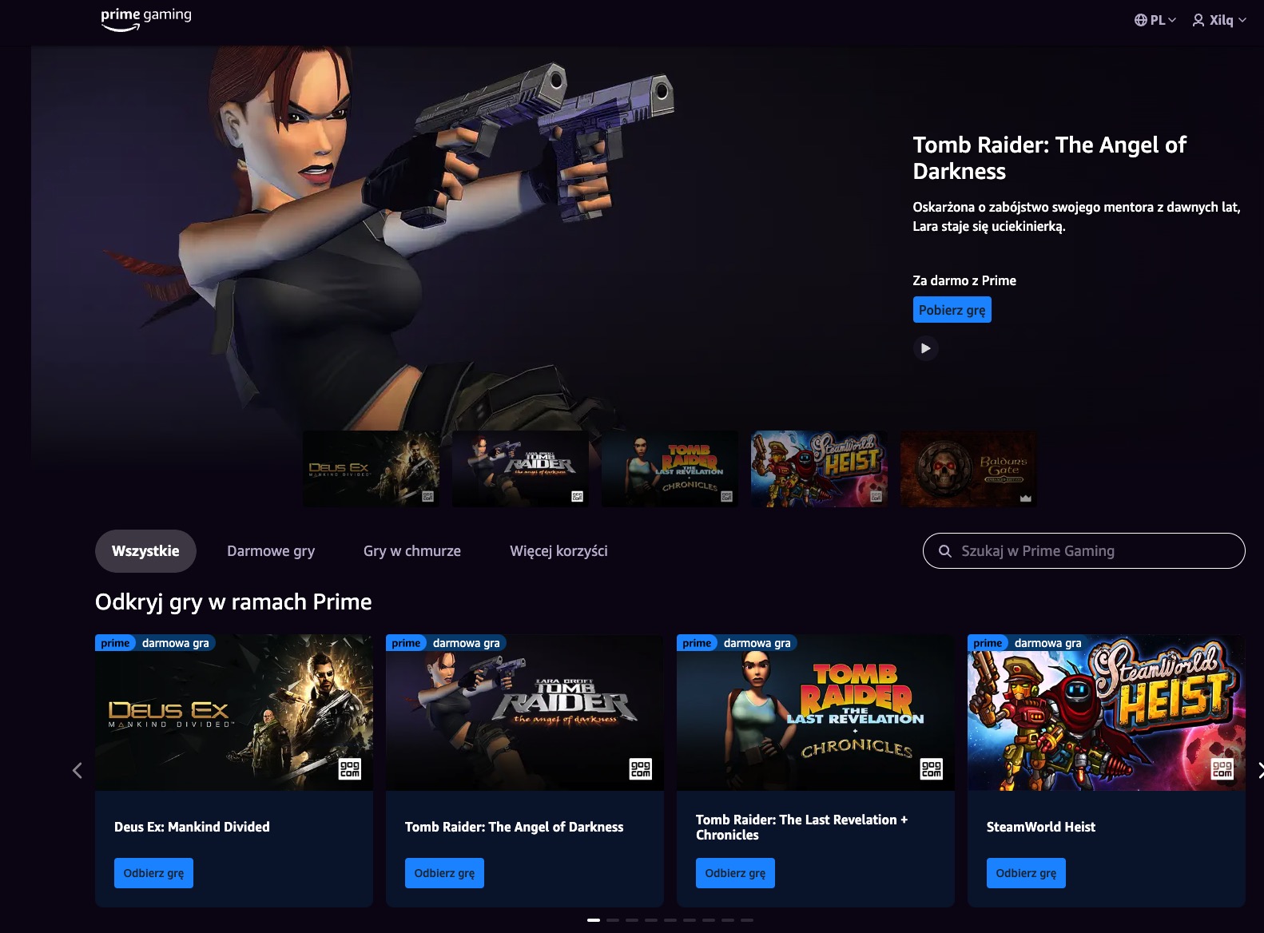Play the Tomb Raider trailer video

(925, 348)
